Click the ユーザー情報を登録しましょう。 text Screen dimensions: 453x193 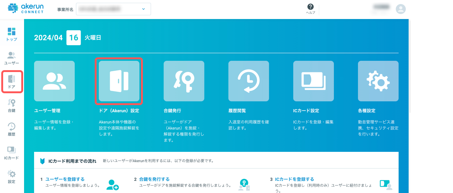(x=73, y=186)
